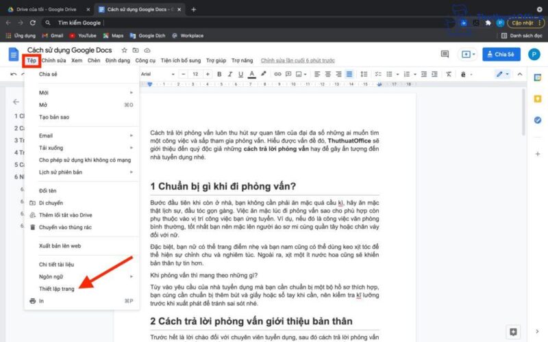Toggle italic formatting
The height and width of the screenshot is (342, 548).
[230, 74]
